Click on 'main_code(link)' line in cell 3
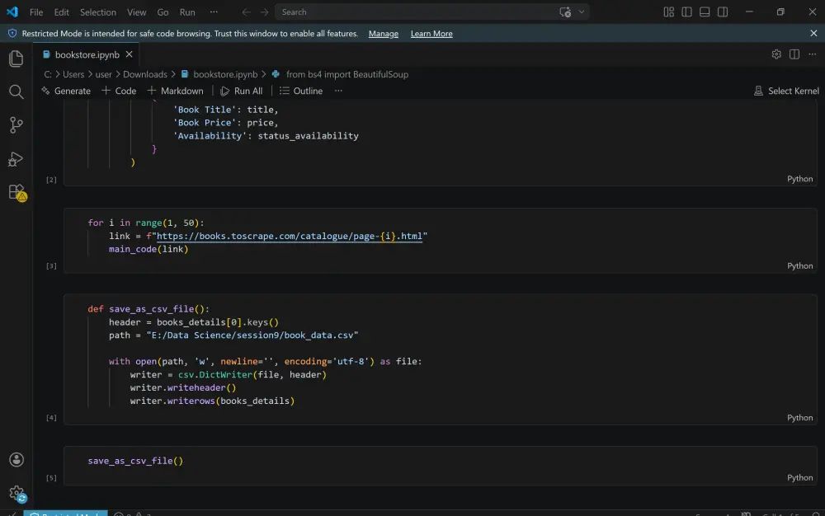This screenshot has height=516, width=825. click(148, 249)
